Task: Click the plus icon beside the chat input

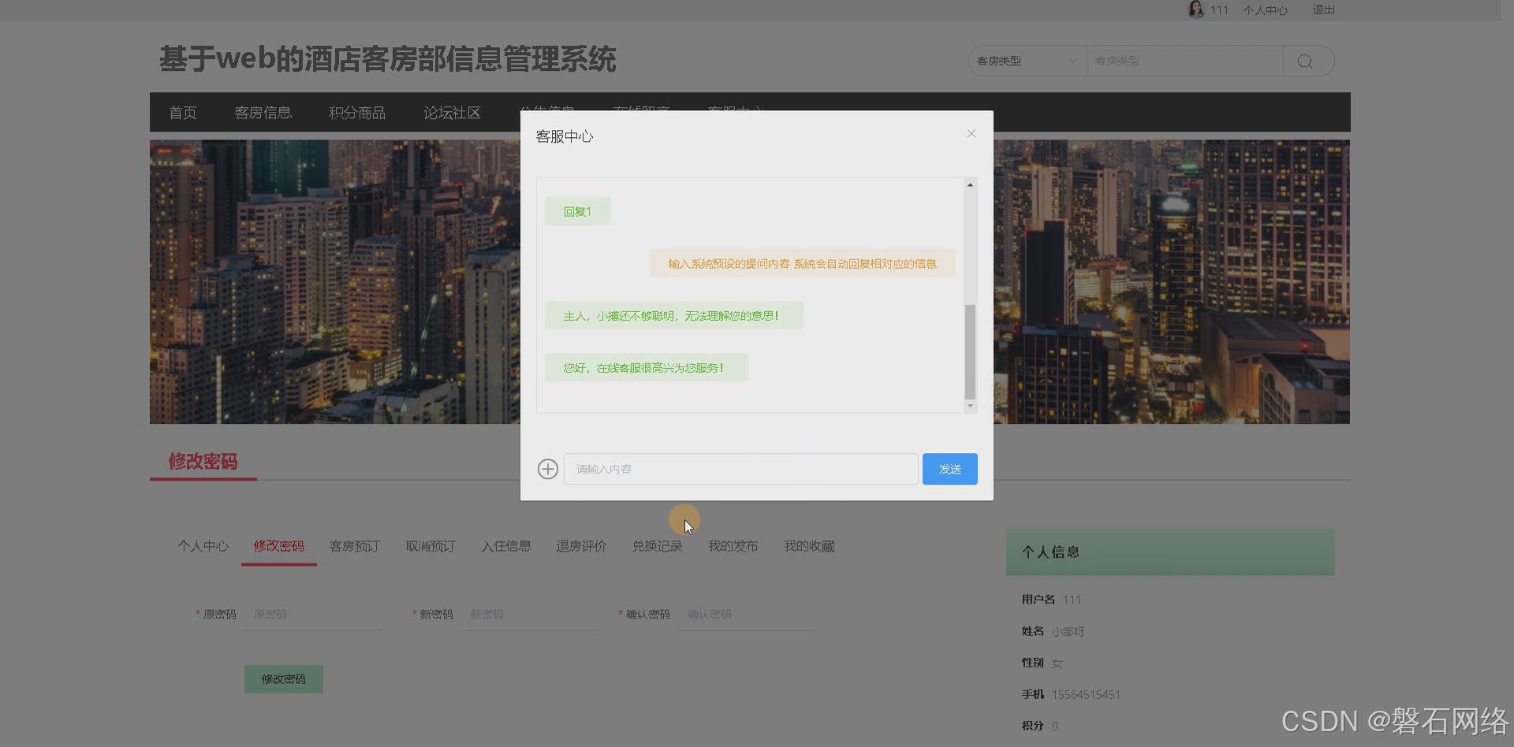Action: [547, 469]
